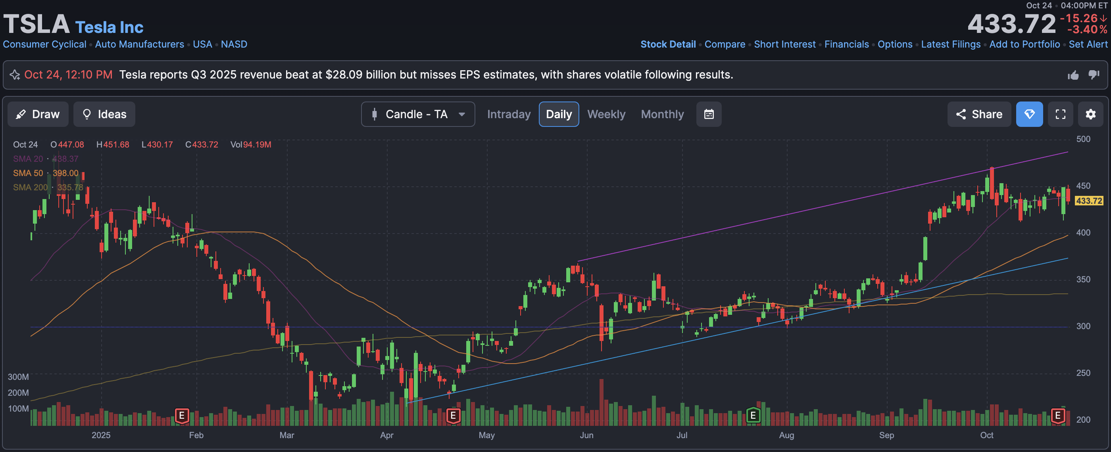Click the thumbs up icon on news
The image size is (1111, 452).
click(x=1073, y=75)
